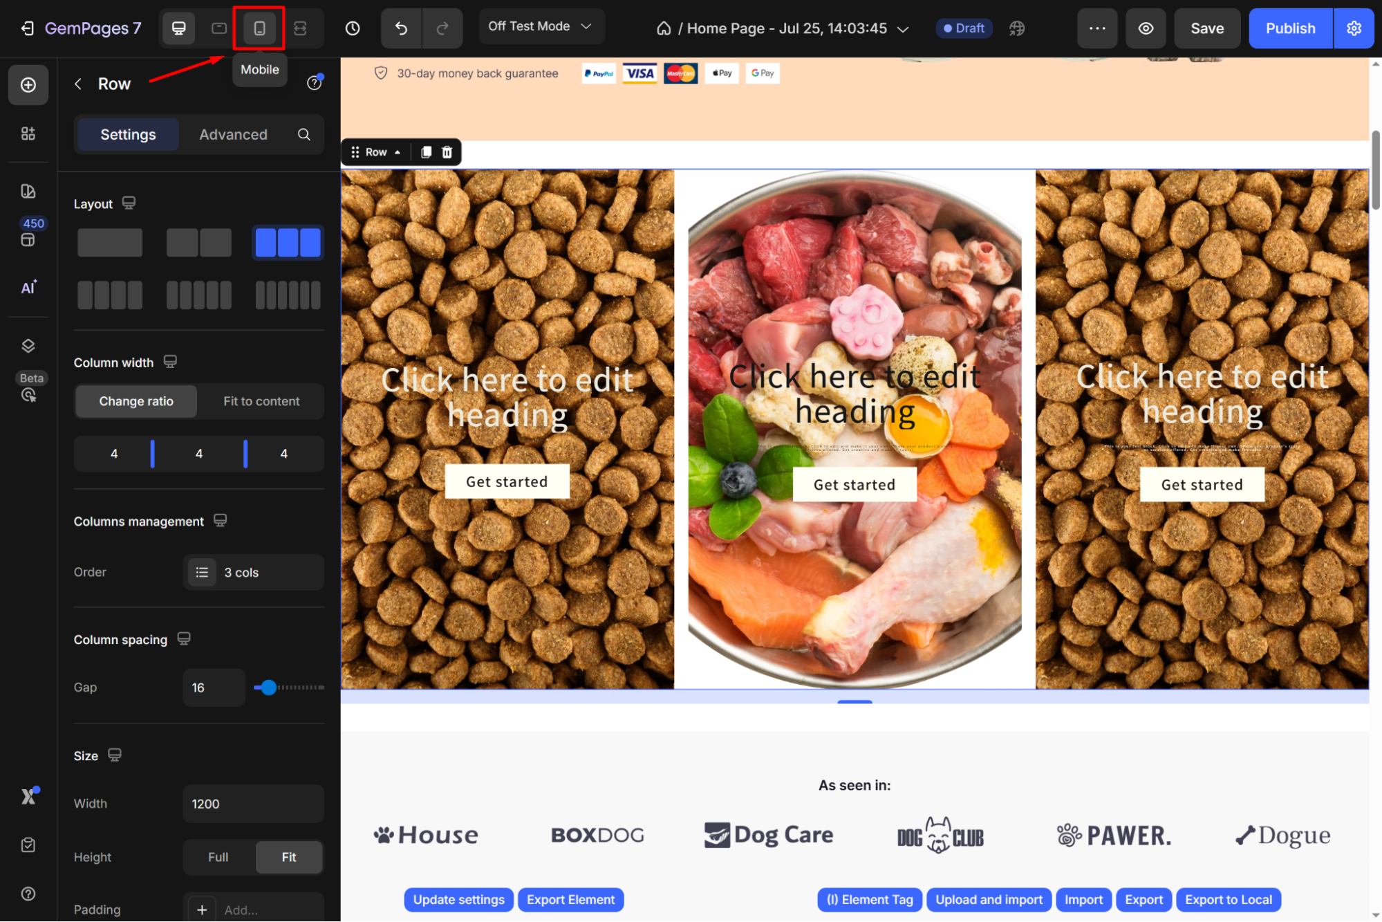Screen dimensions: 1382x922
Task: Open the AI assistant sidebar icon
Action: pos(28,288)
